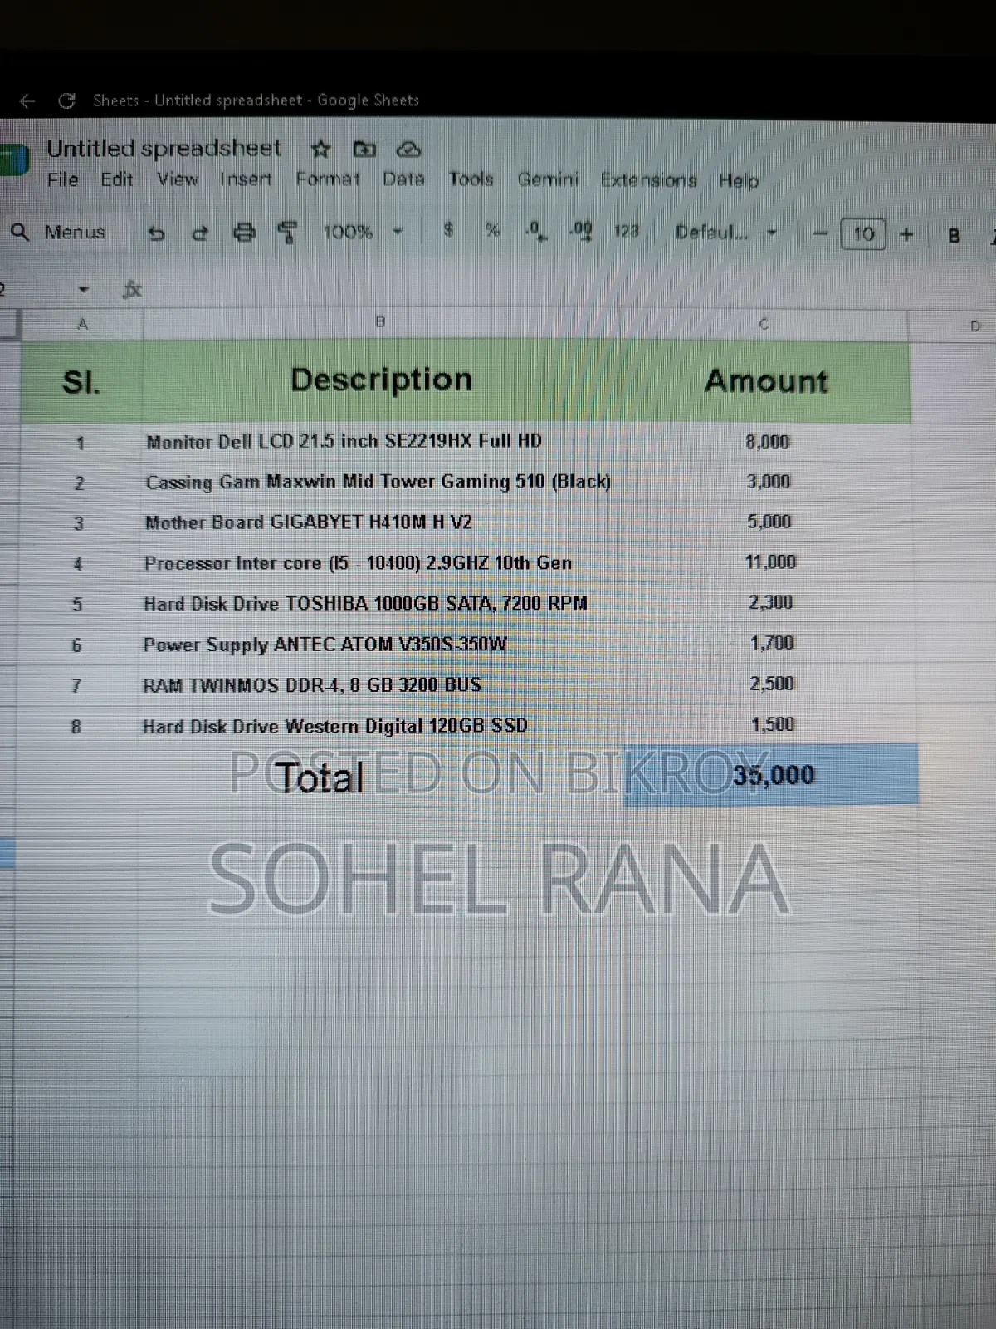Select Western Digital 120GB SSD cell
Viewport: 996px width, 1329px height.
tap(380, 726)
